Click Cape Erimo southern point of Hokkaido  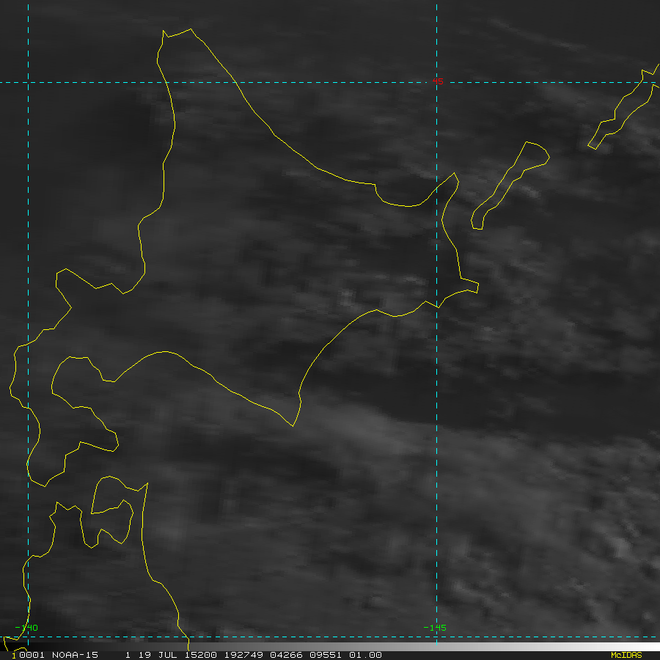coord(293,424)
